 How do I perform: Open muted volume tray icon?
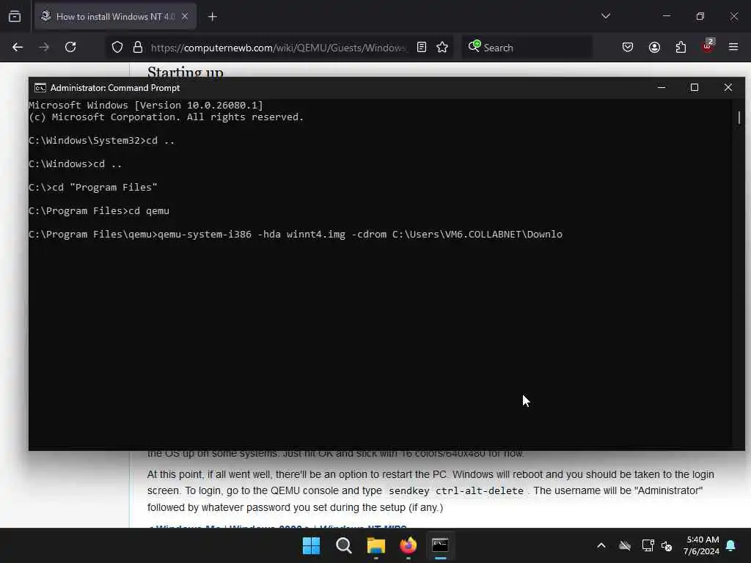[667, 545]
